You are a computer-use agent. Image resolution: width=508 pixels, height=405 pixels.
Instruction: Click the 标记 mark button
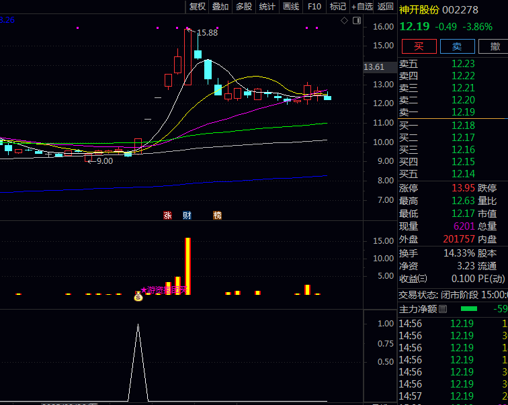pos(338,7)
